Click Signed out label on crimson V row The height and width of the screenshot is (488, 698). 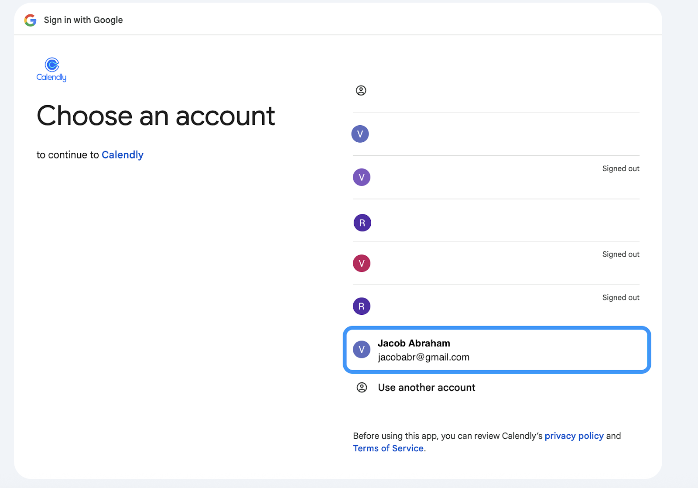point(620,254)
